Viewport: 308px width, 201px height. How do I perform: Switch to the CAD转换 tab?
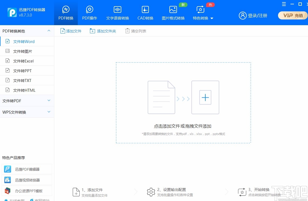pos(145,12)
